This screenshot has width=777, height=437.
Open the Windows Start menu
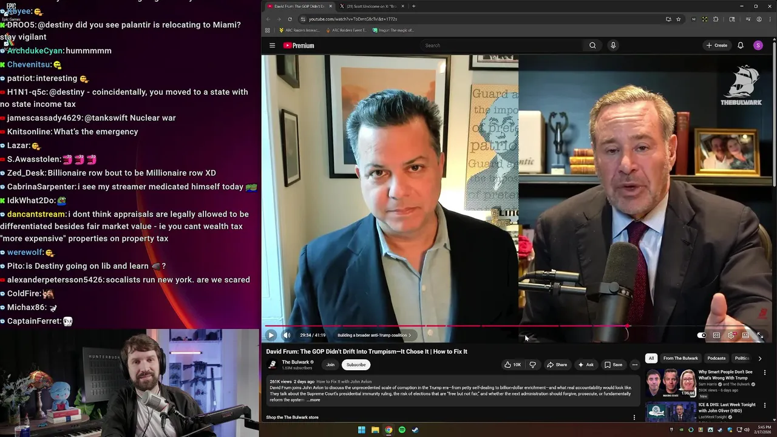(361, 430)
